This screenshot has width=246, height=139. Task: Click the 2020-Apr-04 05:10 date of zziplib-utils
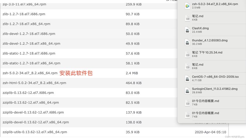click(210, 132)
